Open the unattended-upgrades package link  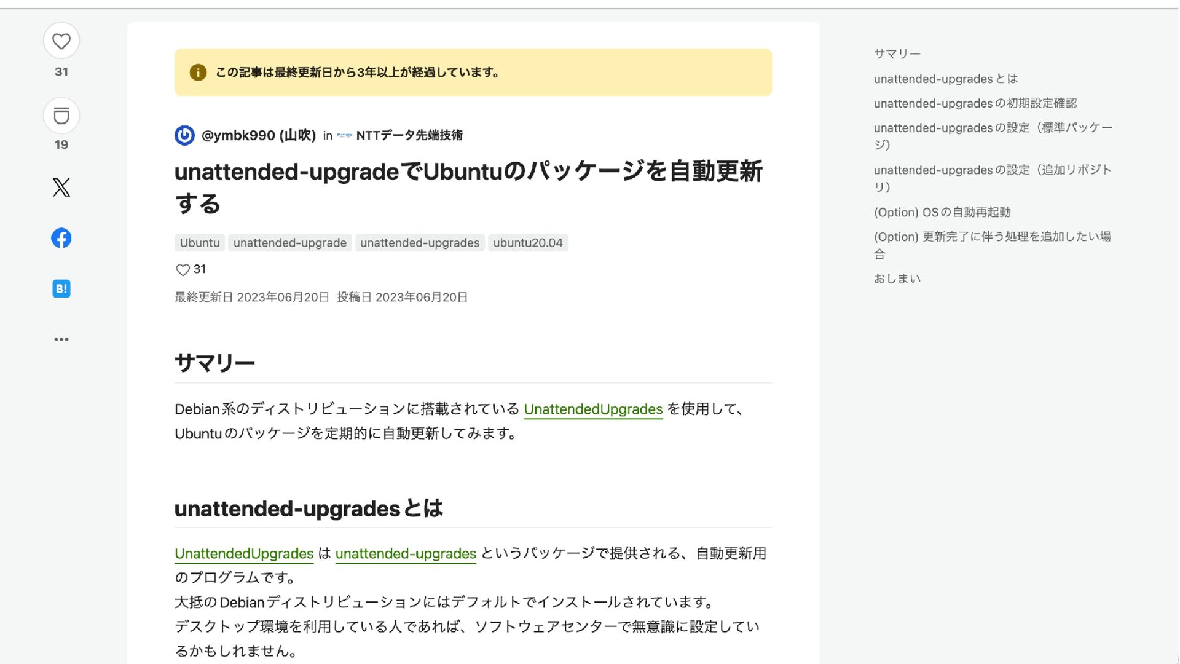click(x=406, y=554)
